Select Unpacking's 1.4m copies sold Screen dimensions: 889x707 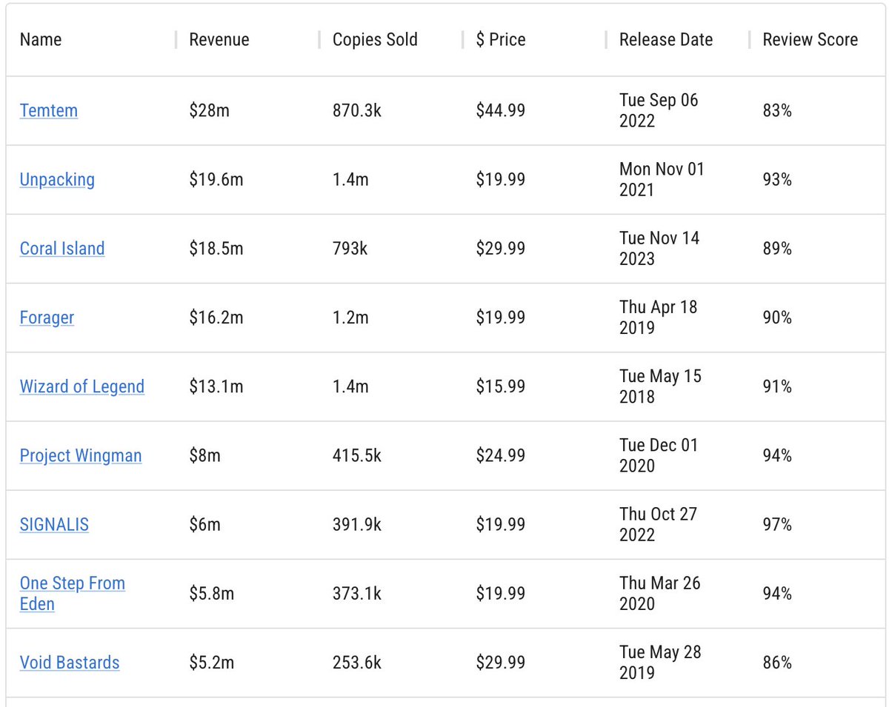click(350, 179)
